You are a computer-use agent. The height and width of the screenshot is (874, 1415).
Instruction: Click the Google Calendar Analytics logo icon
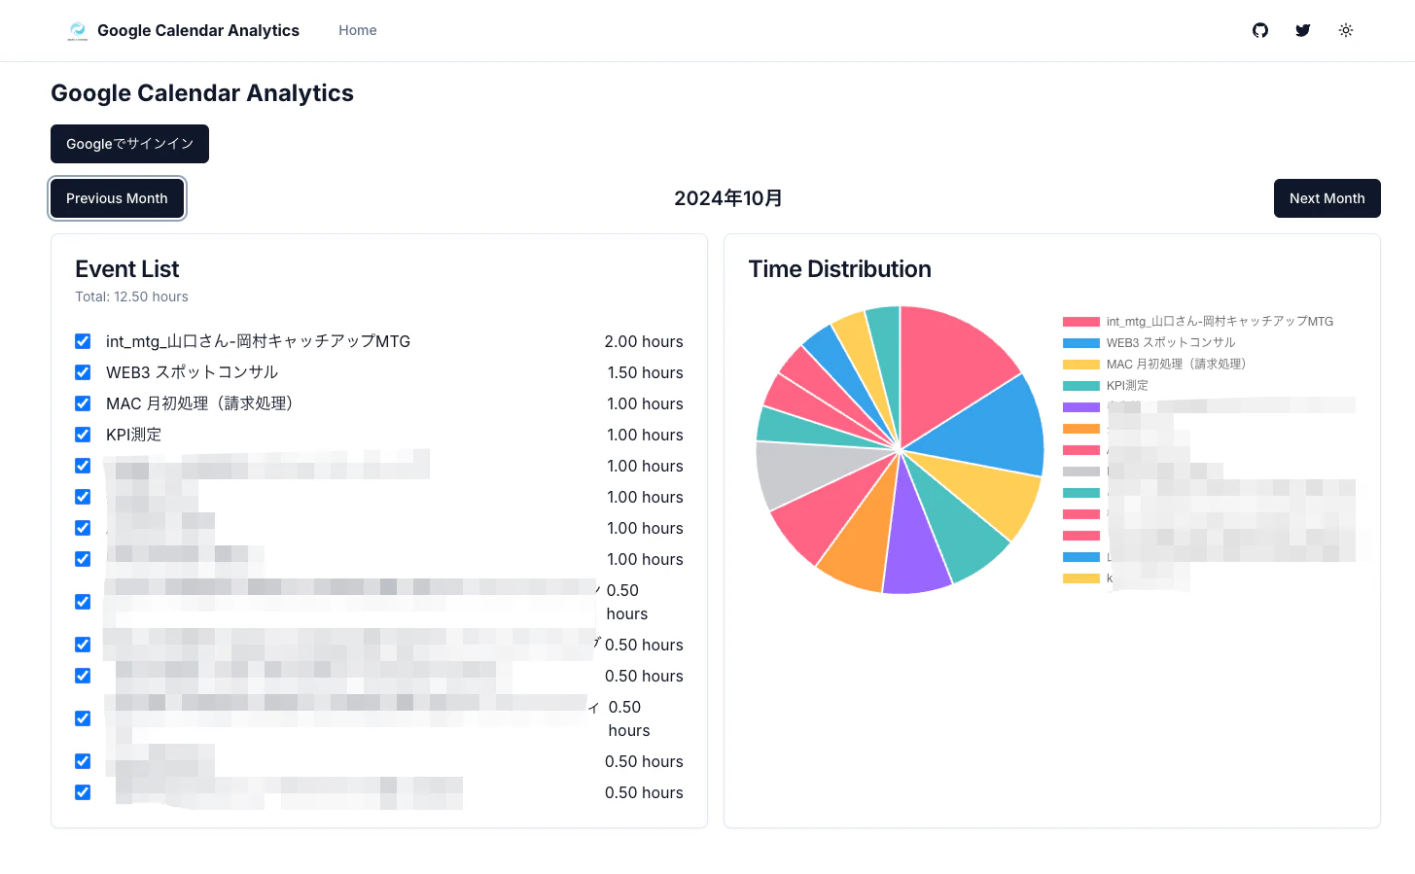[78, 31]
